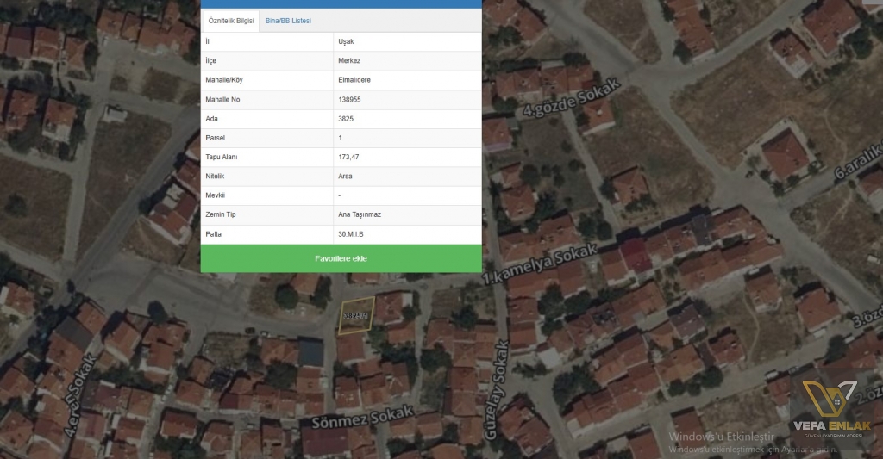This screenshot has width=883, height=459.
Task: Switch to Bina/BB Listesi tab
Action: (x=288, y=21)
